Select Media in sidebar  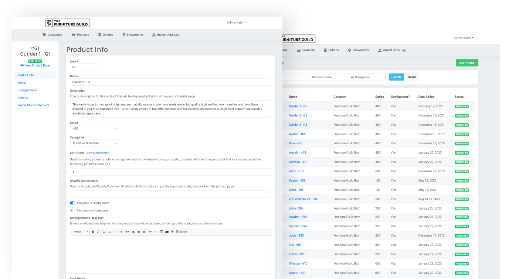tap(21, 83)
